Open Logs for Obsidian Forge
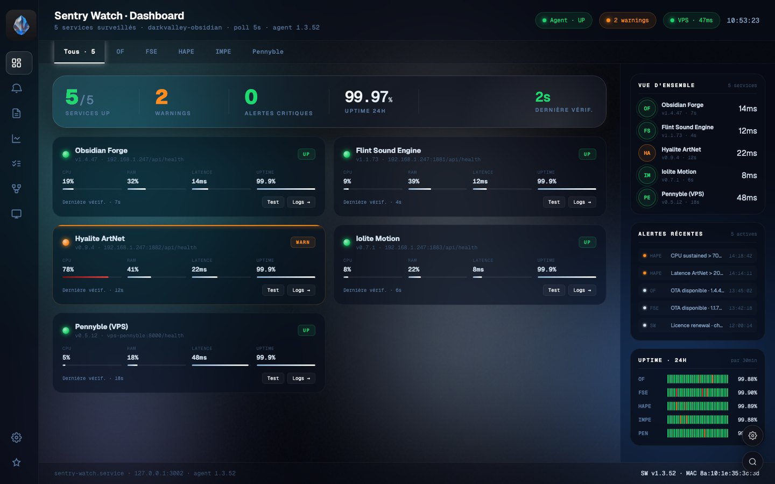Viewport: 775px width, 484px height. (x=301, y=202)
